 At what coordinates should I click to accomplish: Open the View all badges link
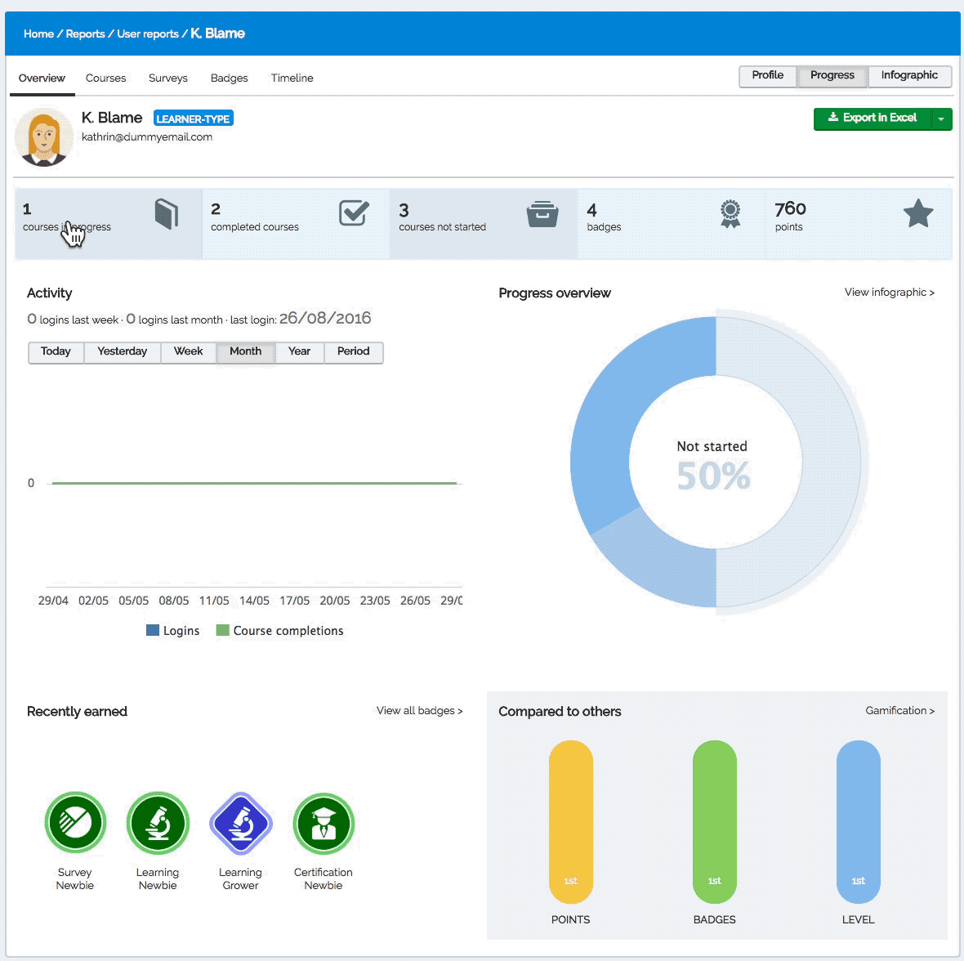coord(419,711)
